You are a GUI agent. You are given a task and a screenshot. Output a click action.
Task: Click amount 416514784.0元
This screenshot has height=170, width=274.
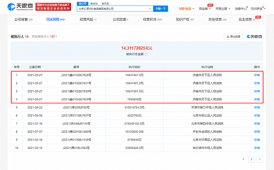coord(134,107)
